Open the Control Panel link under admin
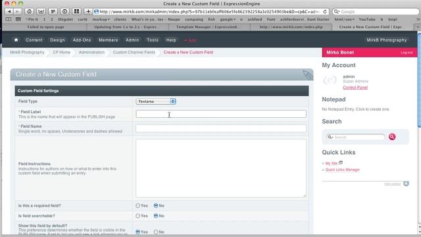Image resolution: width=421 pixels, height=237 pixels. [x=355, y=88]
